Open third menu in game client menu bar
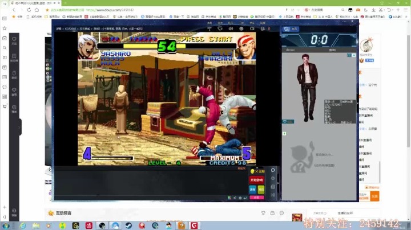411x230 pixels. coord(231,23)
